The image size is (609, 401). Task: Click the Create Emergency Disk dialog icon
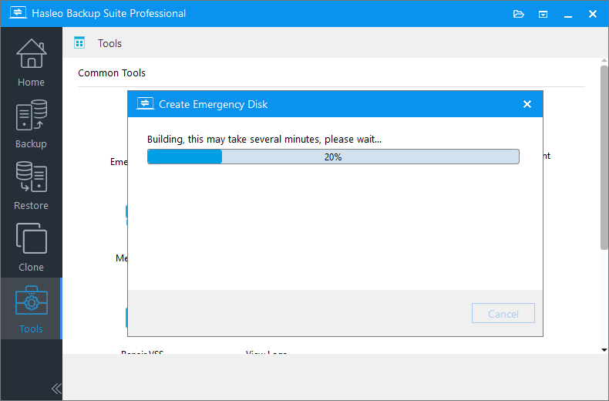[144, 104]
